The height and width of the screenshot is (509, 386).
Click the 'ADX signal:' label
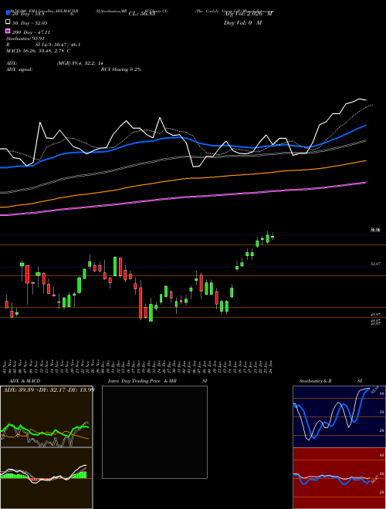click(x=19, y=69)
